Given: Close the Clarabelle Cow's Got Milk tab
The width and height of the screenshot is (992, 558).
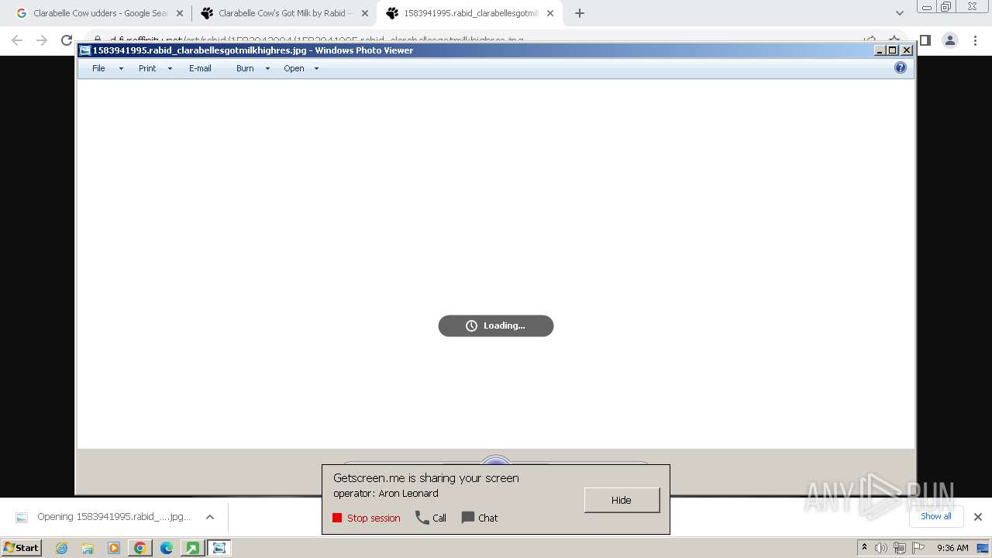Looking at the screenshot, I should click(x=365, y=13).
